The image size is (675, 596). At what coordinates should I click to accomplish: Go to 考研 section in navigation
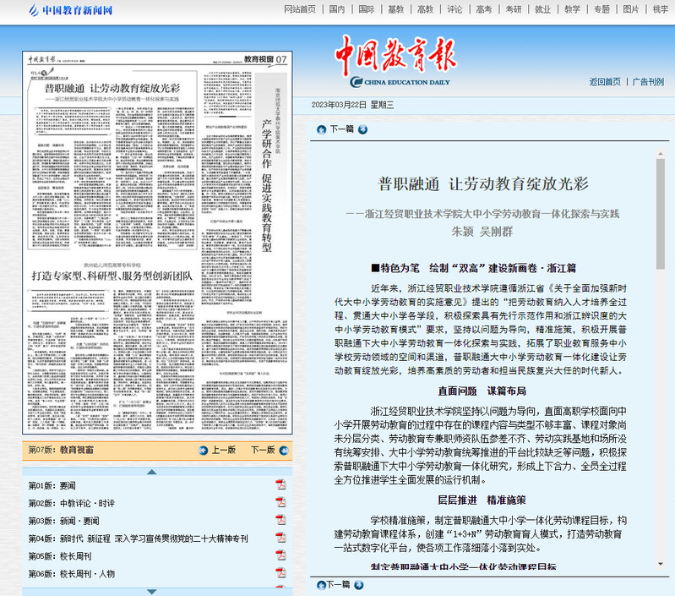tap(513, 9)
